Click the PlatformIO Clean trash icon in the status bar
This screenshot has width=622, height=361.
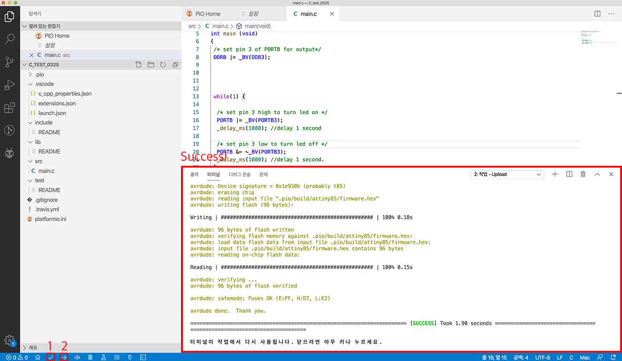90,357
